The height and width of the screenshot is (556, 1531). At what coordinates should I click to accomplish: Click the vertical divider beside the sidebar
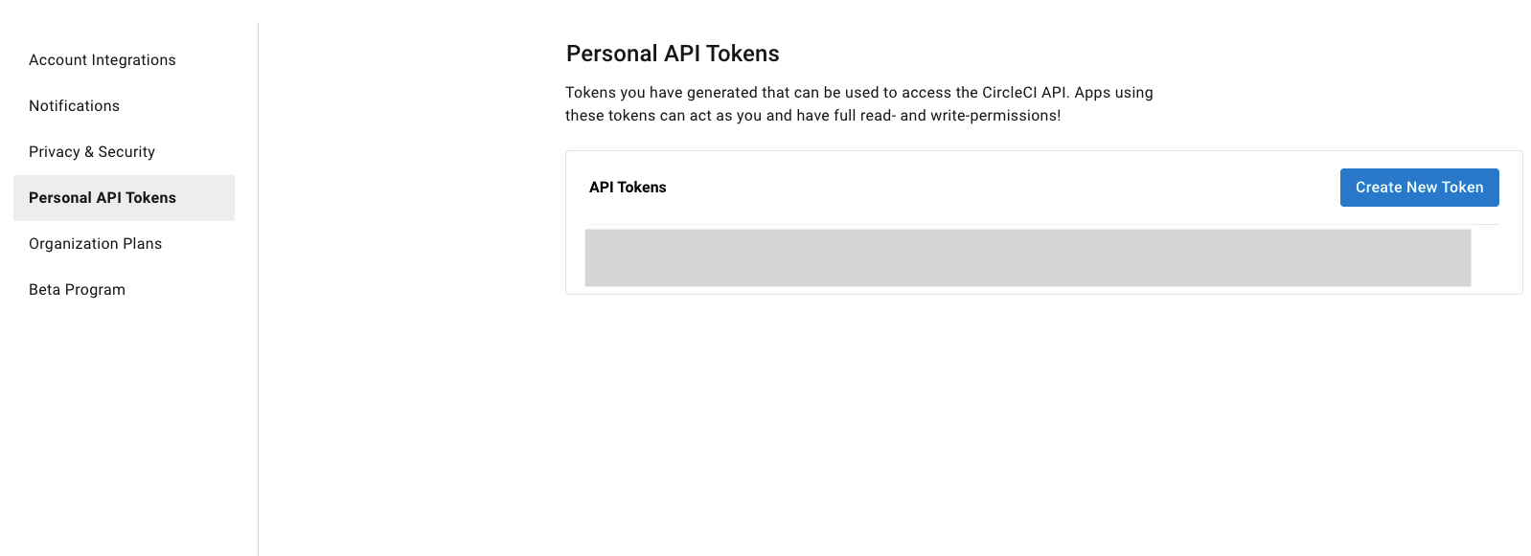click(x=258, y=287)
